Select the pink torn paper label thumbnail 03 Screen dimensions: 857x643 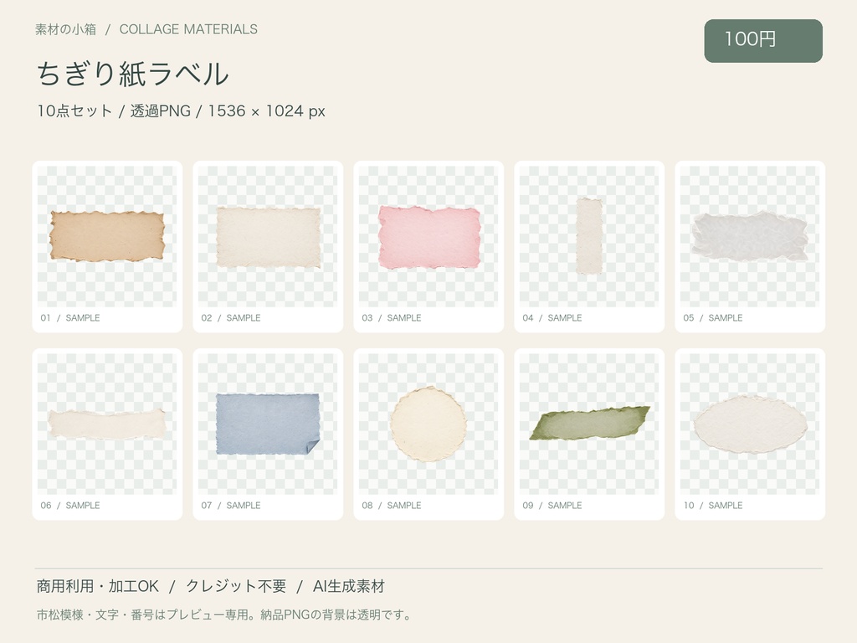click(x=428, y=236)
